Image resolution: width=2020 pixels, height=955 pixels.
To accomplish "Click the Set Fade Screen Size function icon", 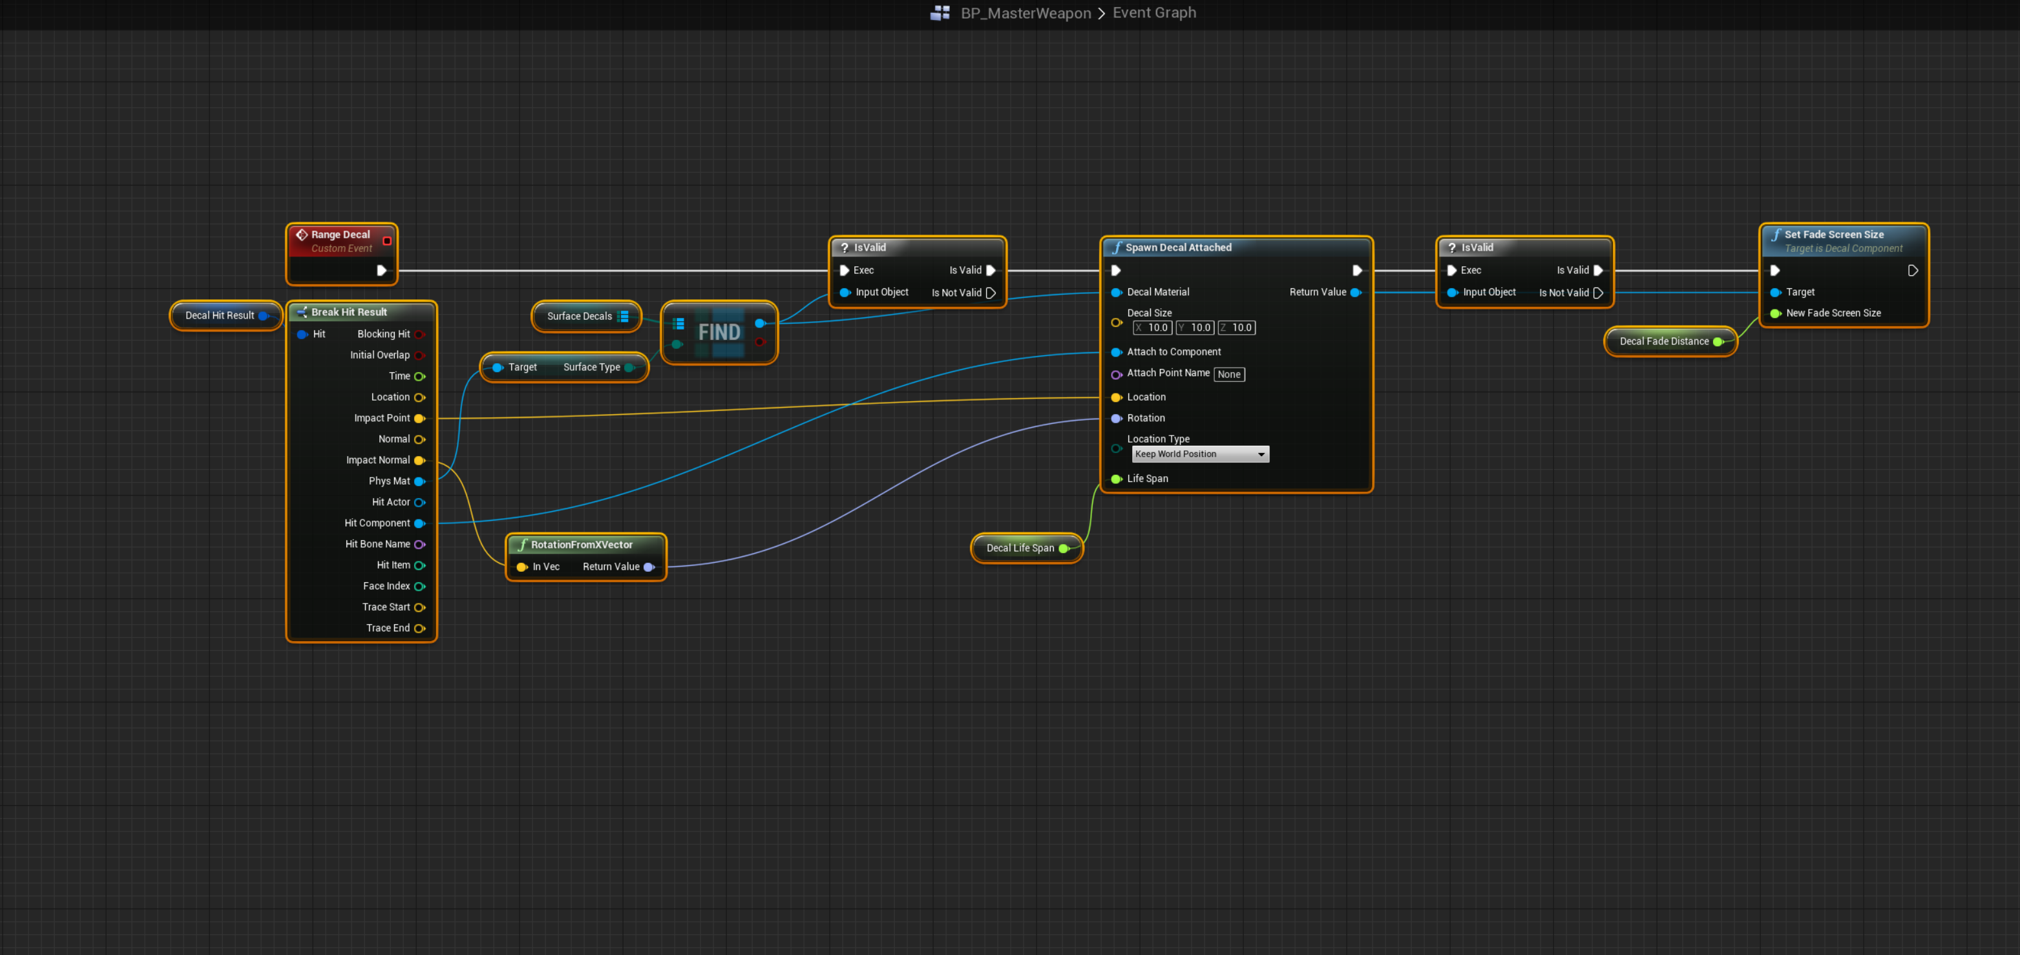I will click(1776, 235).
